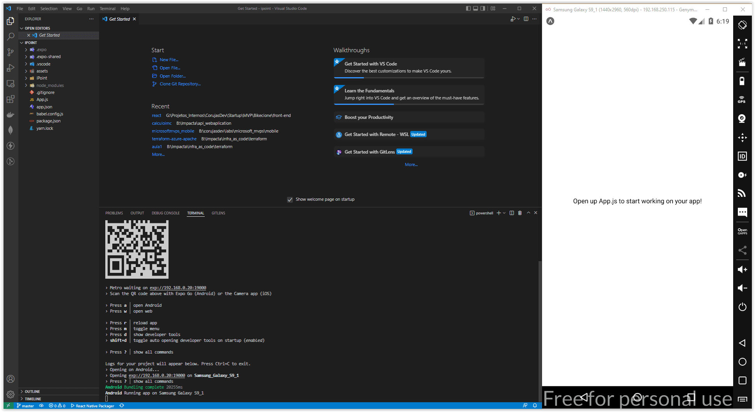Open the Search view in activity bar
This screenshot has width=755, height=412.
coord(11,36)
